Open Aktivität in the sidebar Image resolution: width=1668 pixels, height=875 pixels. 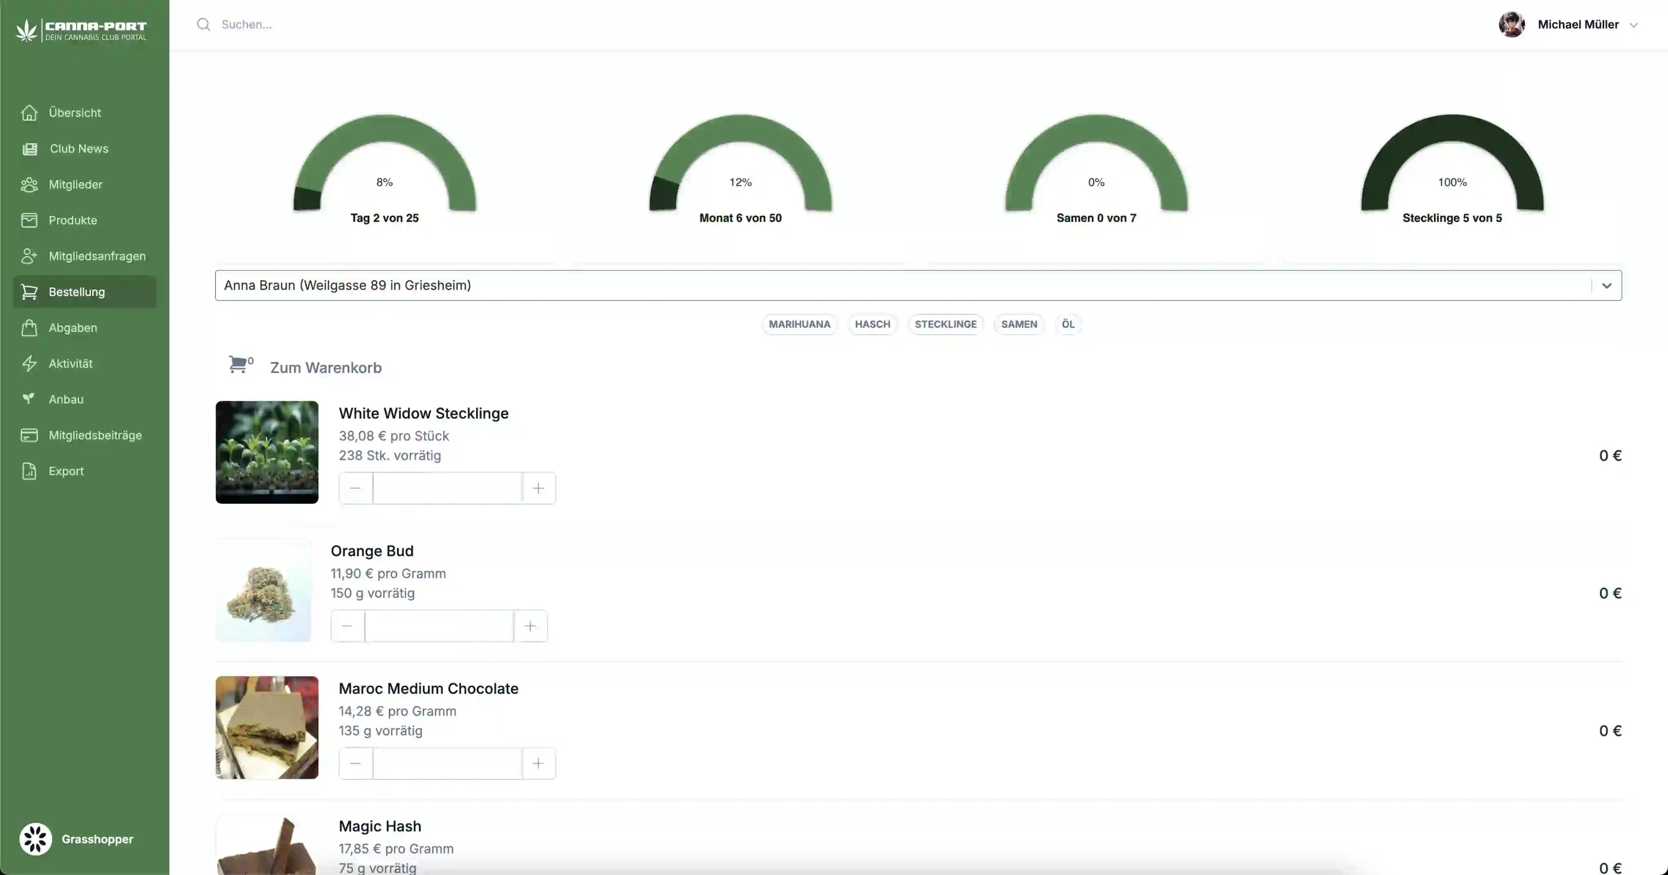(x=70, y=364)
